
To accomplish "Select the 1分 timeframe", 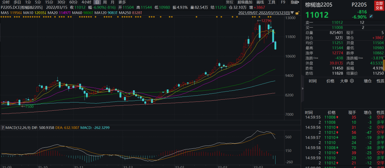I will [28, 2].
